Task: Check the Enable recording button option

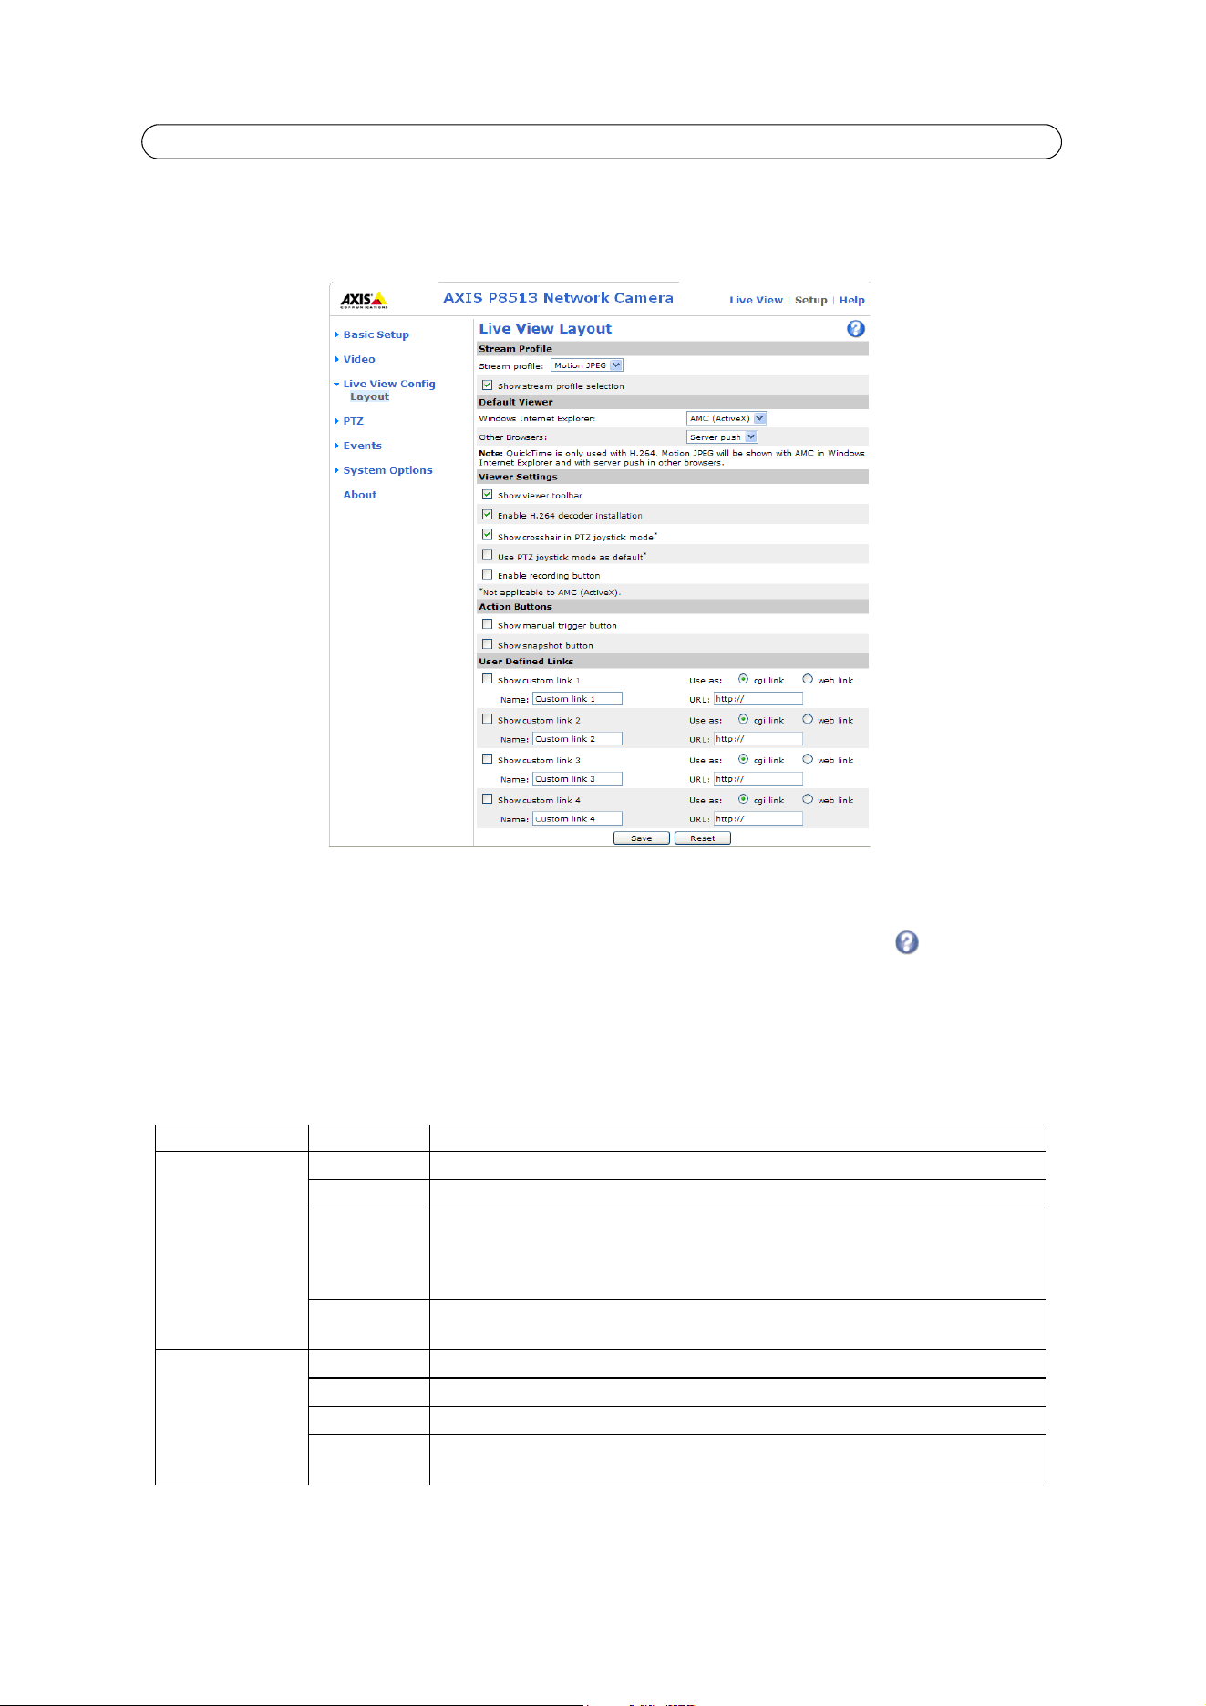Action: 488,575
